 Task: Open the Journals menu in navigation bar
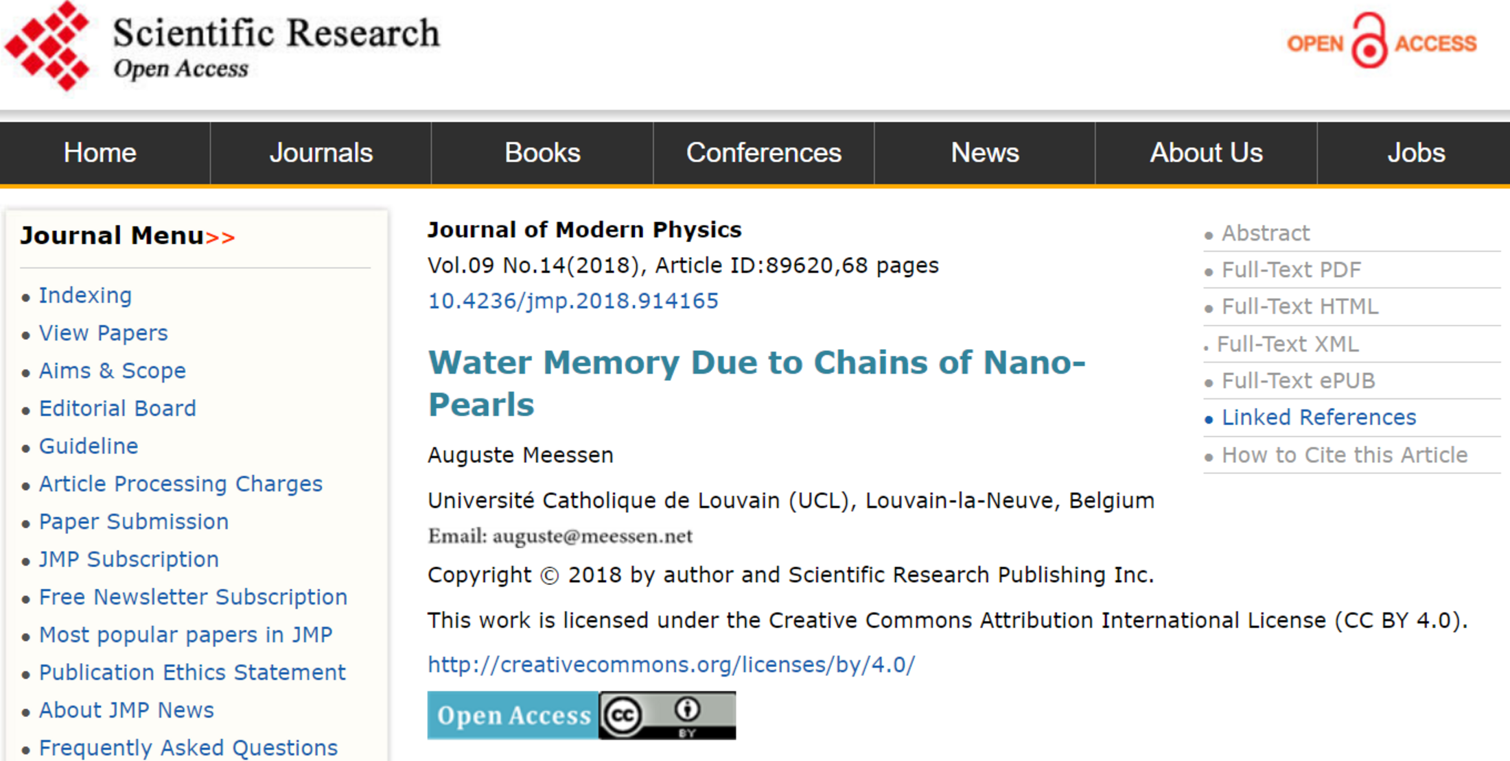click(x=321, y=153)
